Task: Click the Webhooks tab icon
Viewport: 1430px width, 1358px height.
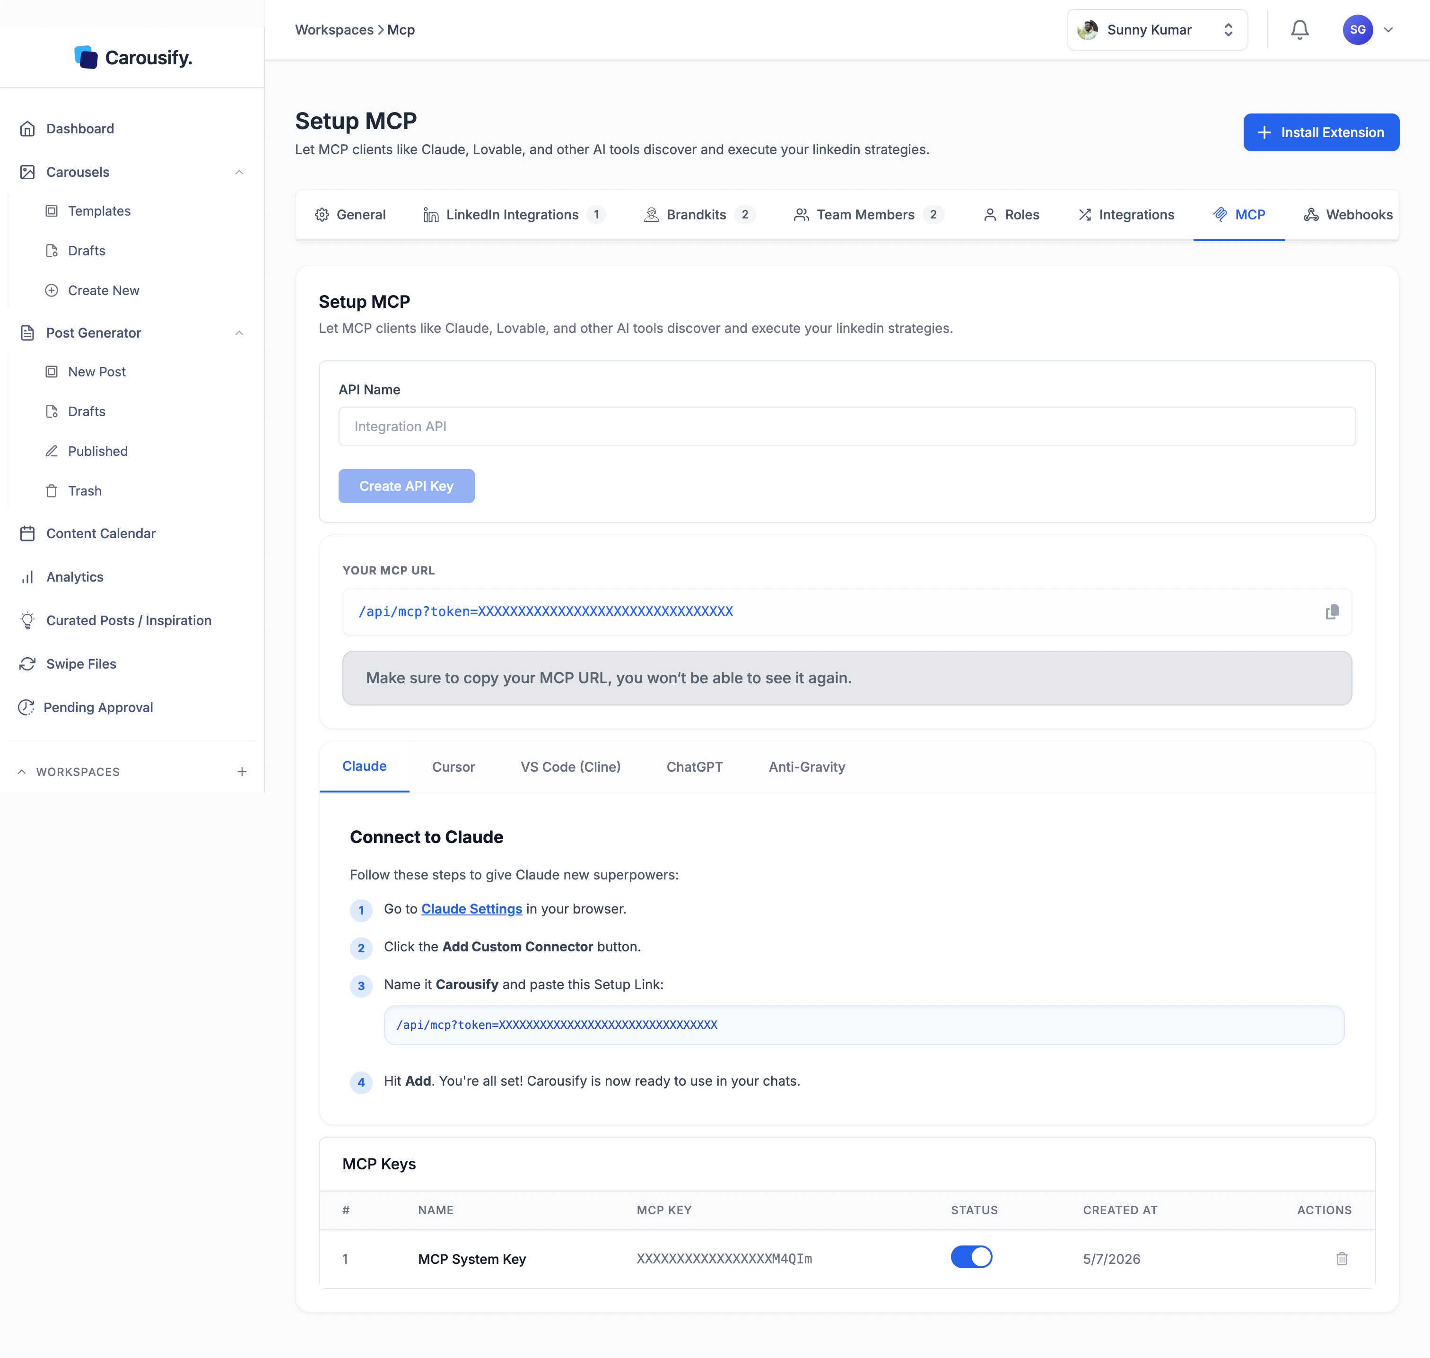Action: tap(1311, 215)
